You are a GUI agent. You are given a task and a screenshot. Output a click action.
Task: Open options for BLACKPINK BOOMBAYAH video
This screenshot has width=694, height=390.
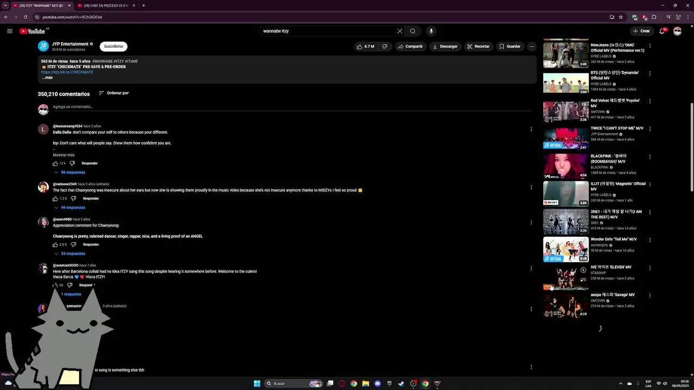[650, 157]
